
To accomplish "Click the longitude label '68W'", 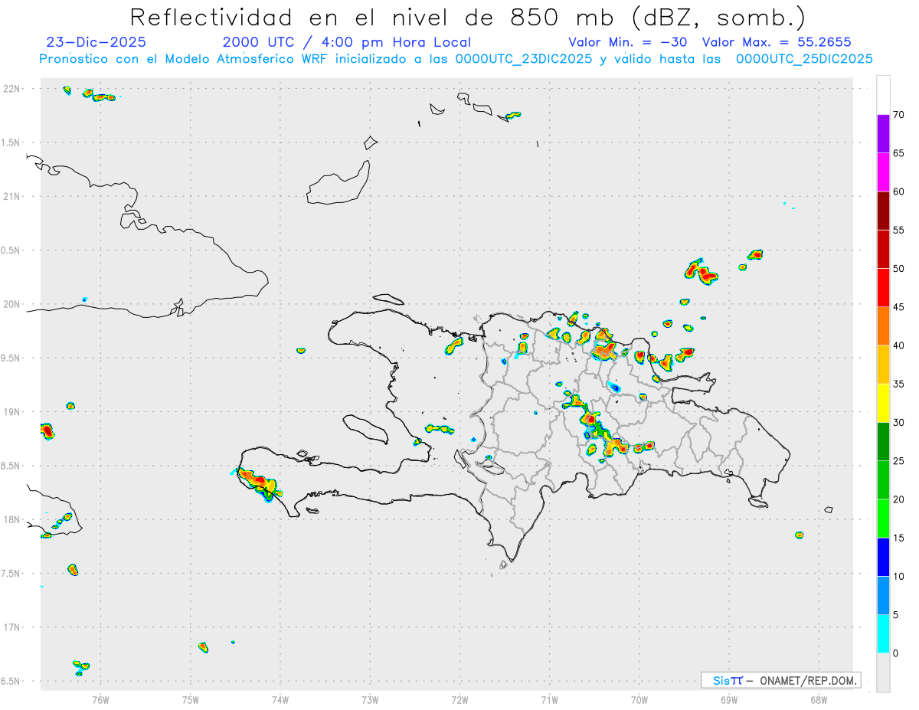I will click(819, 699).
